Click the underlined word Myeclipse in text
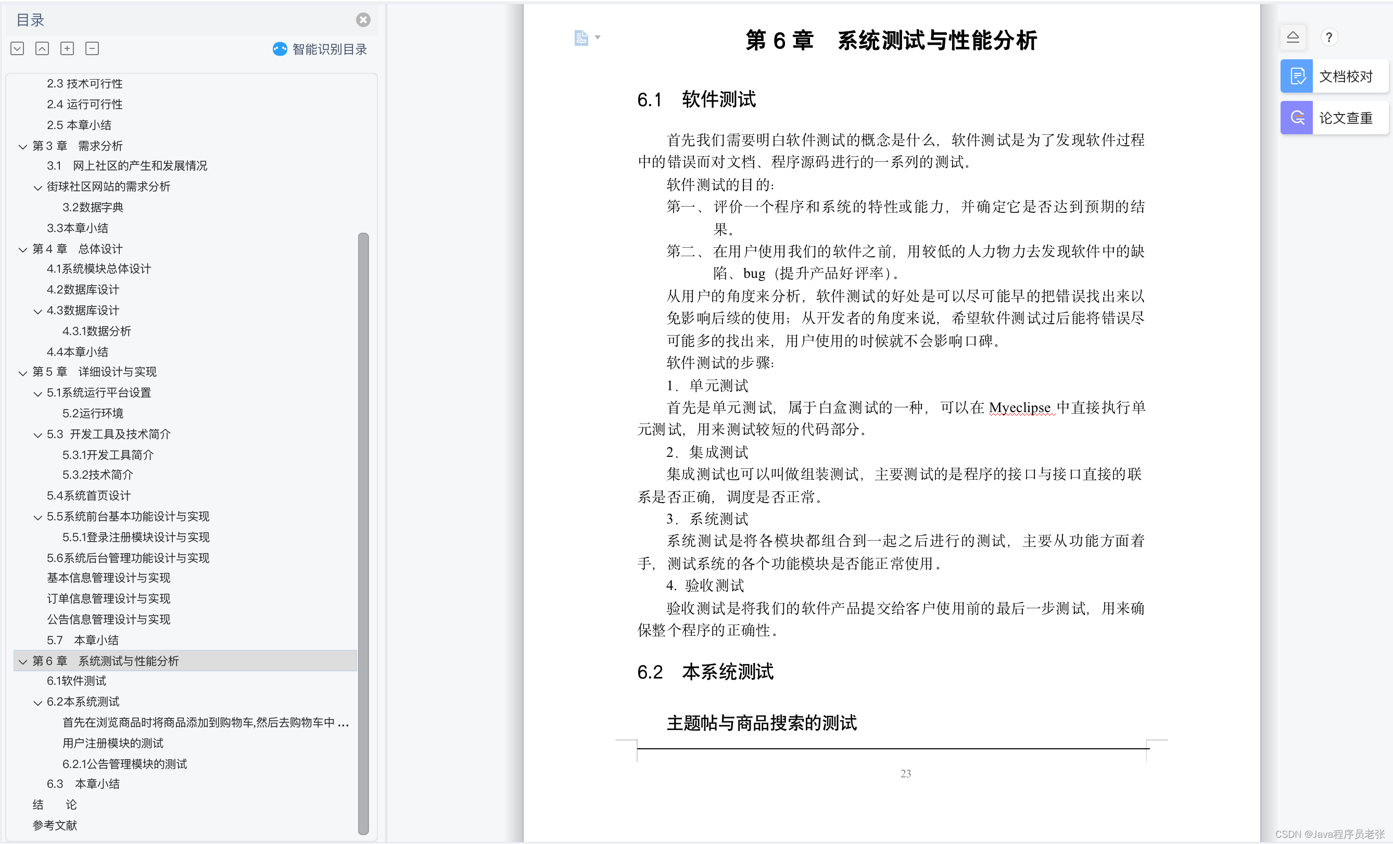Screen dimensions: 1393x844 click(1019, 407)
